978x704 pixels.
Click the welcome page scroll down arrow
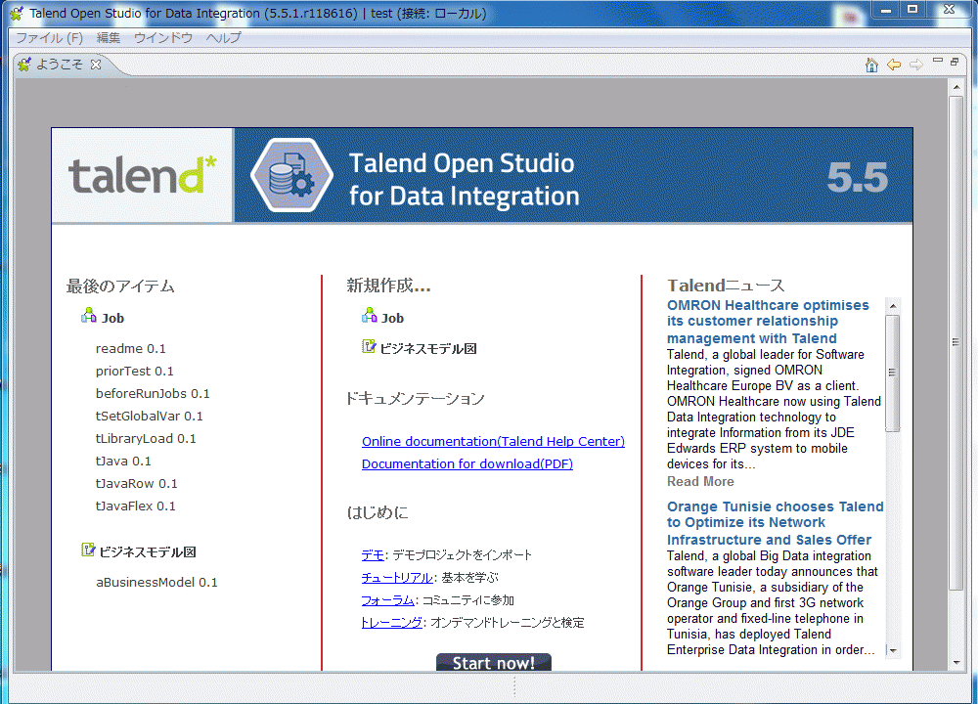point(956,663)
